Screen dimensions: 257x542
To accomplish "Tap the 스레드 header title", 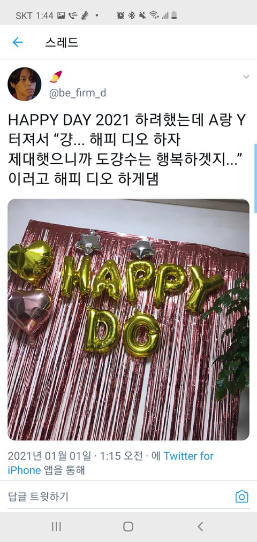I will click(x=62, y=42).
